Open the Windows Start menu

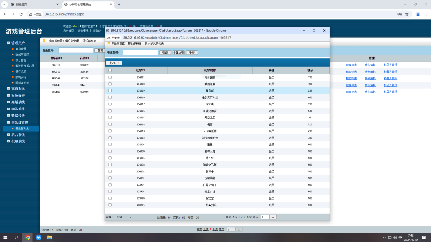6,237
